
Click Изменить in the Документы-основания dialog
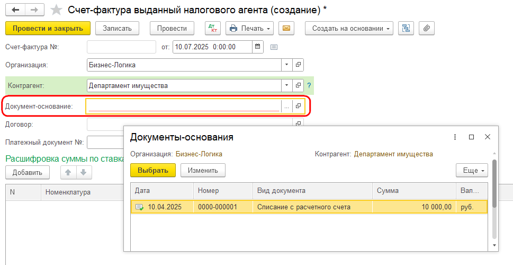(x=203, y=170)
